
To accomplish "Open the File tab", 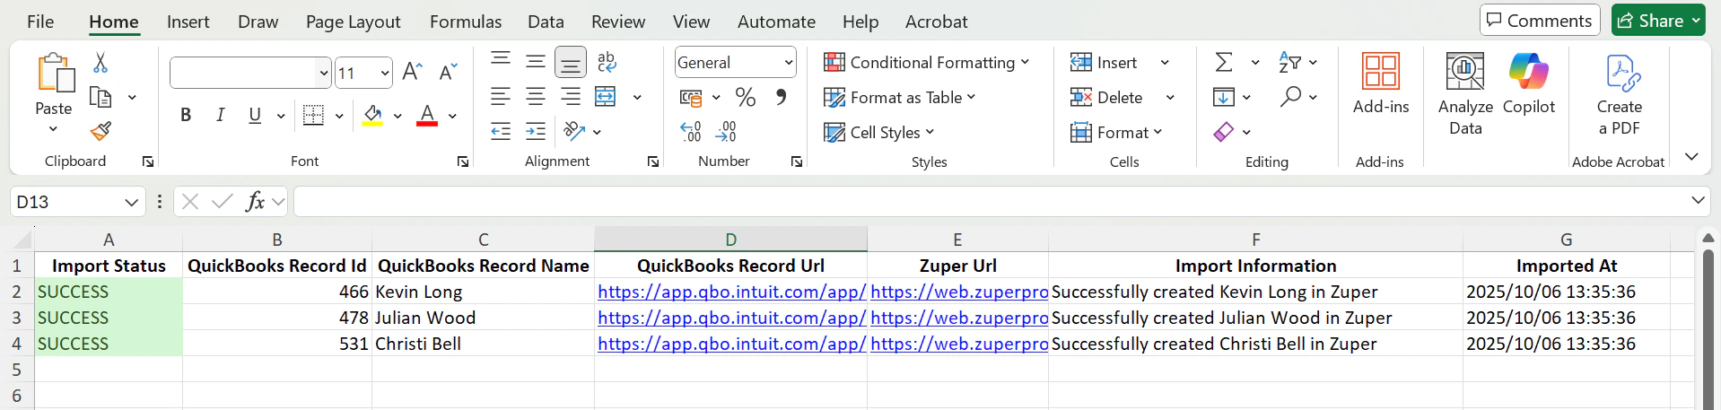I will click(x=40, y=22).
